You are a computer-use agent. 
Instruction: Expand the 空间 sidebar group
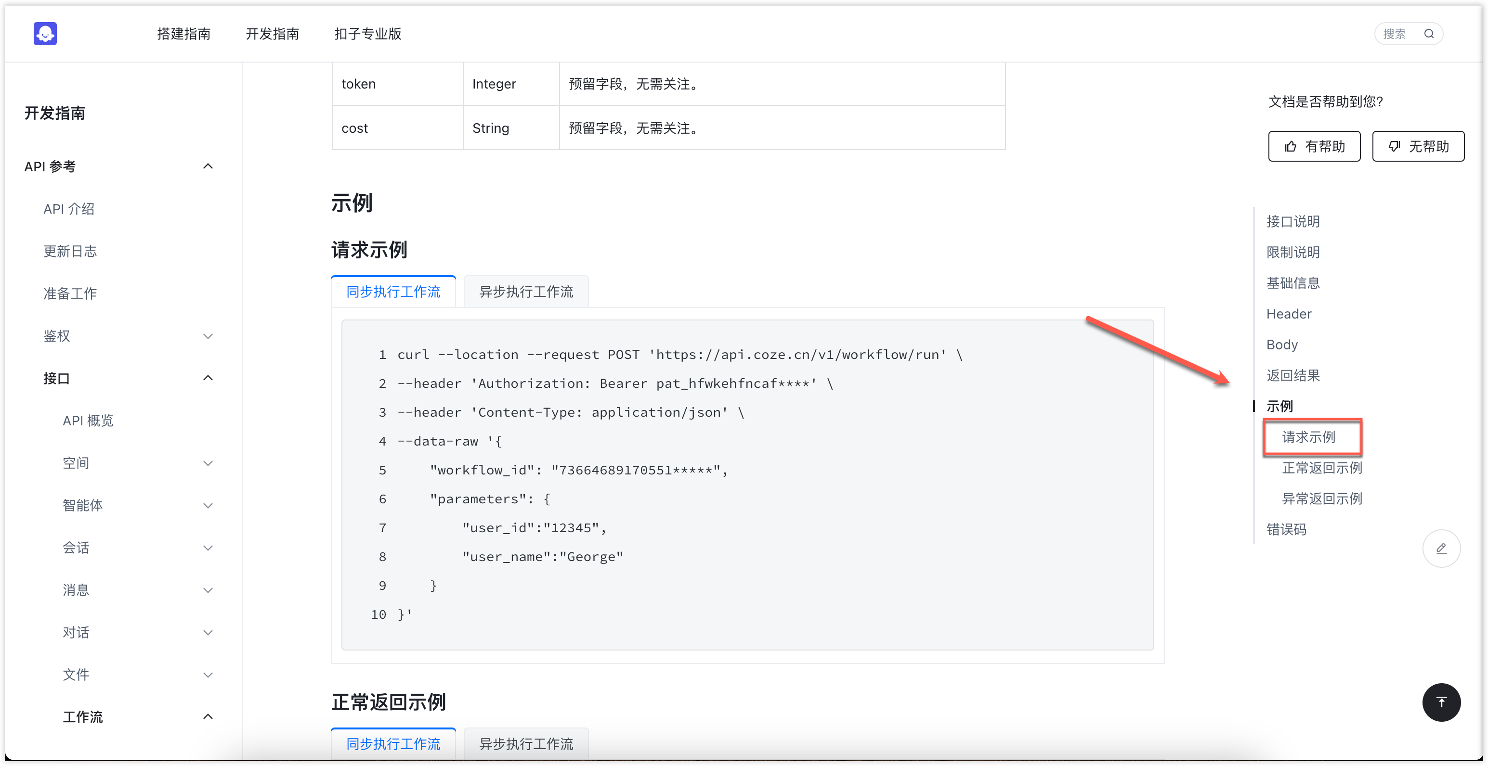(208, 463)
